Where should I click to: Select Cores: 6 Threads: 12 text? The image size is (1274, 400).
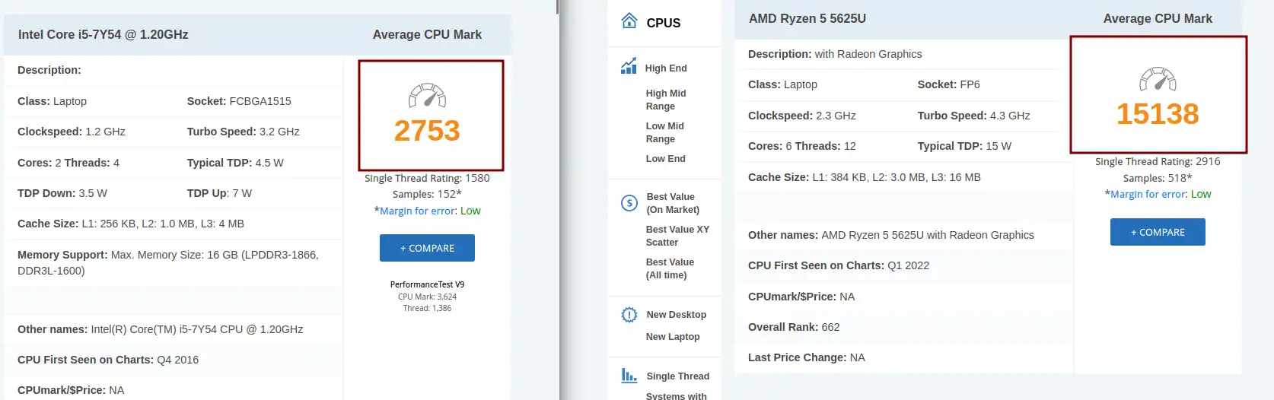[x=802, y=146]
